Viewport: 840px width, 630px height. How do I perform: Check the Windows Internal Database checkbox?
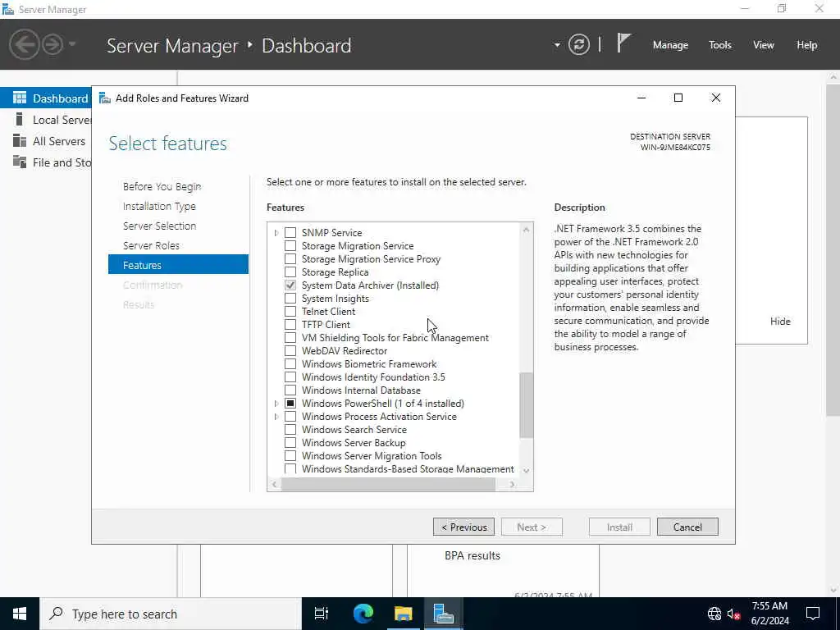[290, 390]
